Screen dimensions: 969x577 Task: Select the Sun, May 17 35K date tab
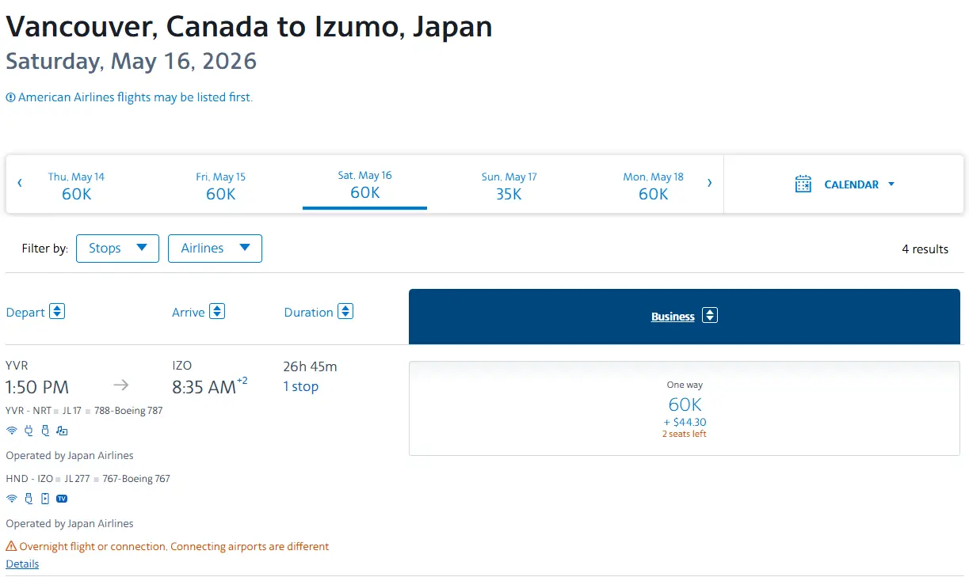(x=509, y=185)
